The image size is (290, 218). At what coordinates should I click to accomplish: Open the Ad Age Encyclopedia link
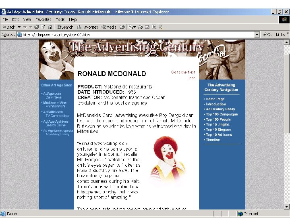pyautogui.click(x=58, y=132)
